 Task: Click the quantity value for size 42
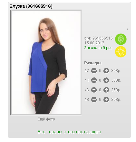[x=100, y=71]
